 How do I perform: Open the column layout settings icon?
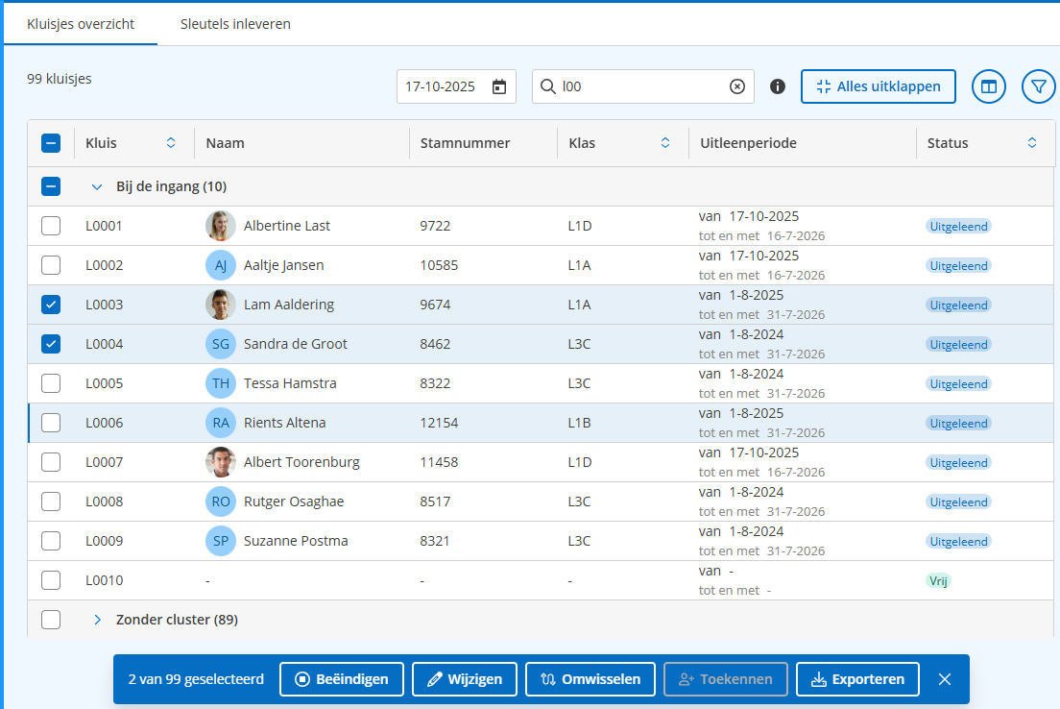989,86
